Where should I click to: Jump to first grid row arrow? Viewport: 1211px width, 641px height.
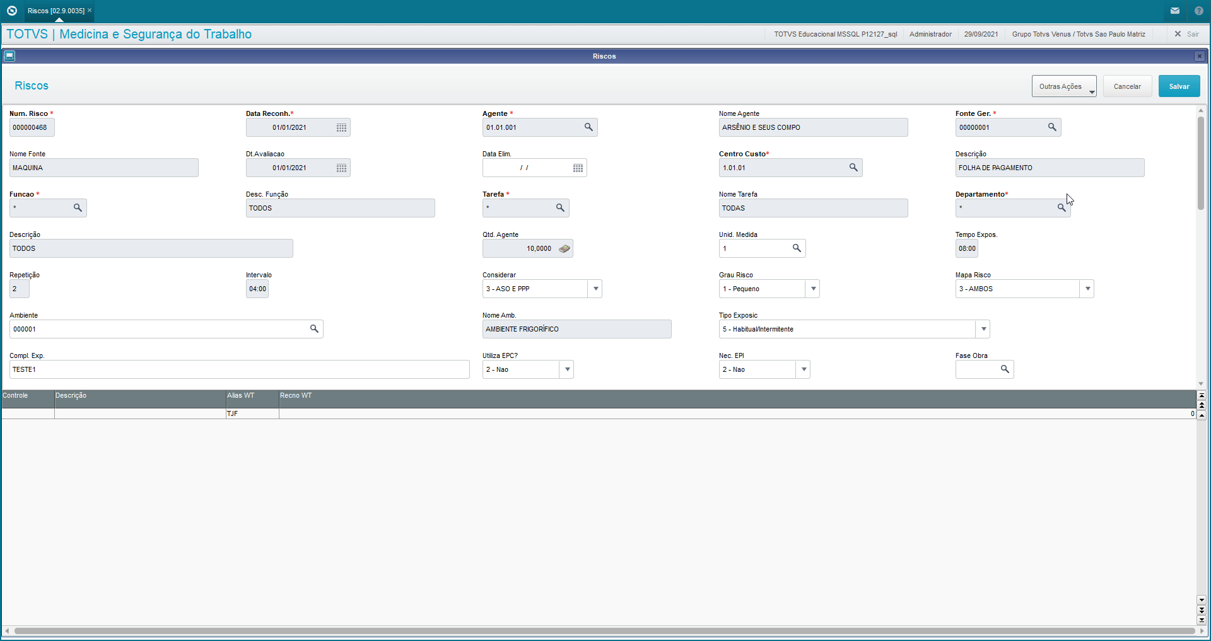tap(1202, 395)
